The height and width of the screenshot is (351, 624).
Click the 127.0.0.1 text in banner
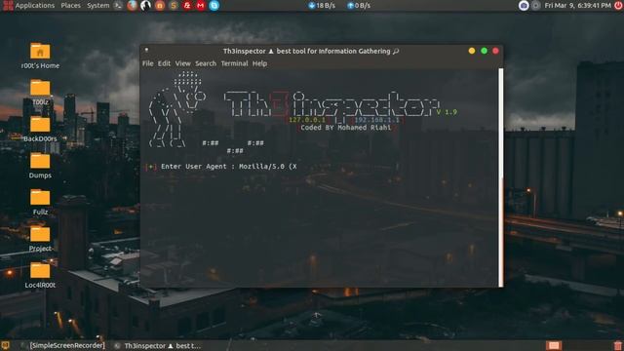pos(307,120)
